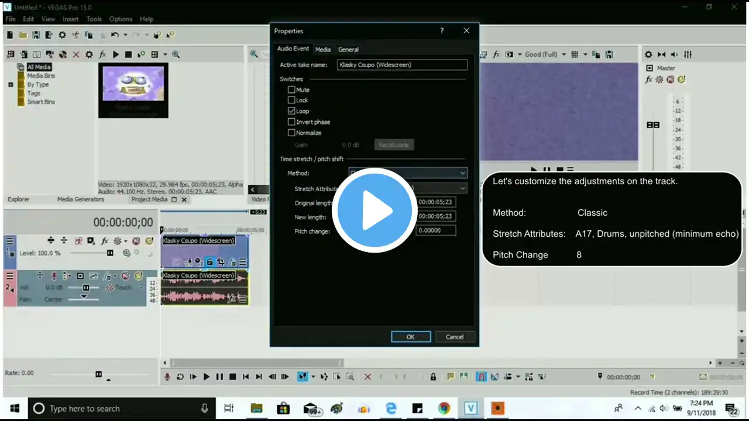The height and width of the screenshot is (421, 749).
Task: Adjust the audio track Vol slider
Action: 86,288
